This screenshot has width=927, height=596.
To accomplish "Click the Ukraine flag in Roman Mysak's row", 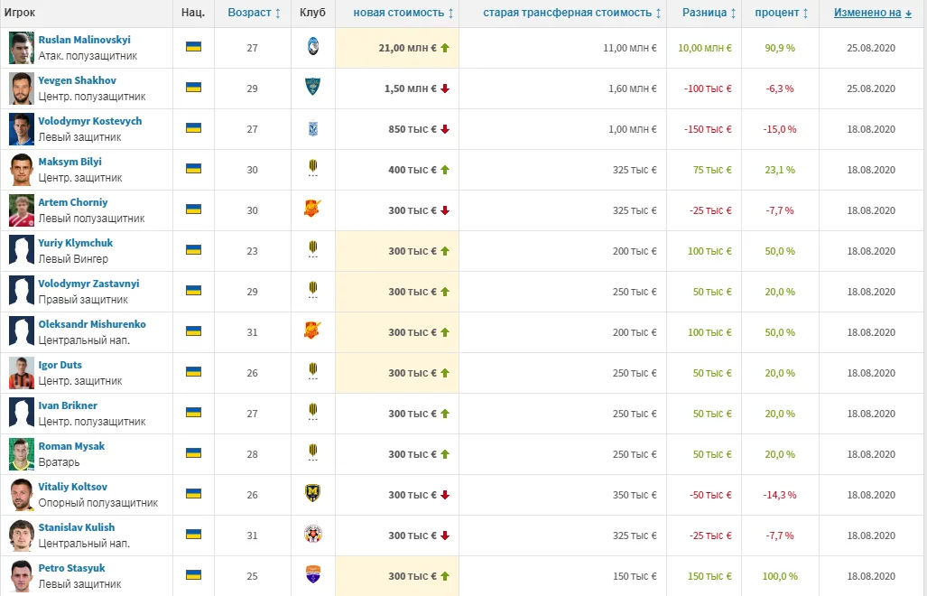I will pos(193,453).
